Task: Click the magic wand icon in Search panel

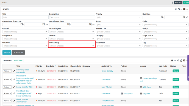Action: point(176,9)
